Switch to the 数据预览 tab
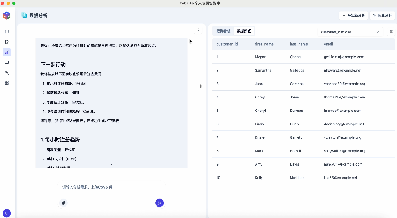397x218 pixels. click(x=244, y=31)
